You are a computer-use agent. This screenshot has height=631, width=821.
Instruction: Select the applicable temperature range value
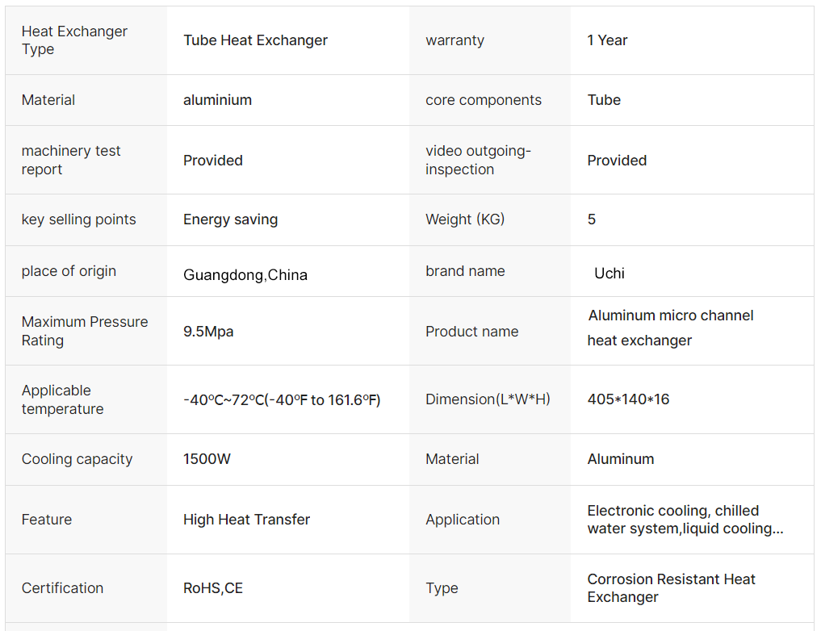click(282, 400)
